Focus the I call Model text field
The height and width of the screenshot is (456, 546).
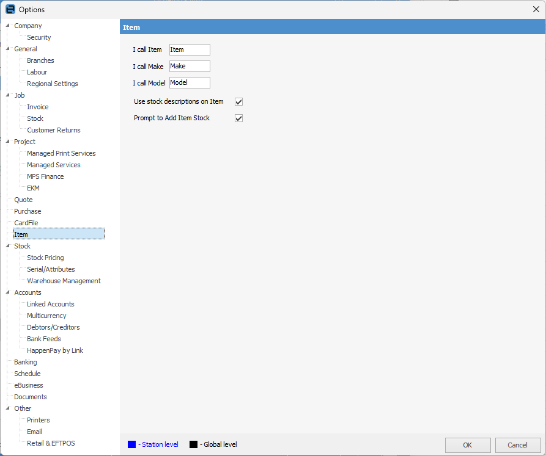pyautogui.click(x=190, y=83)
